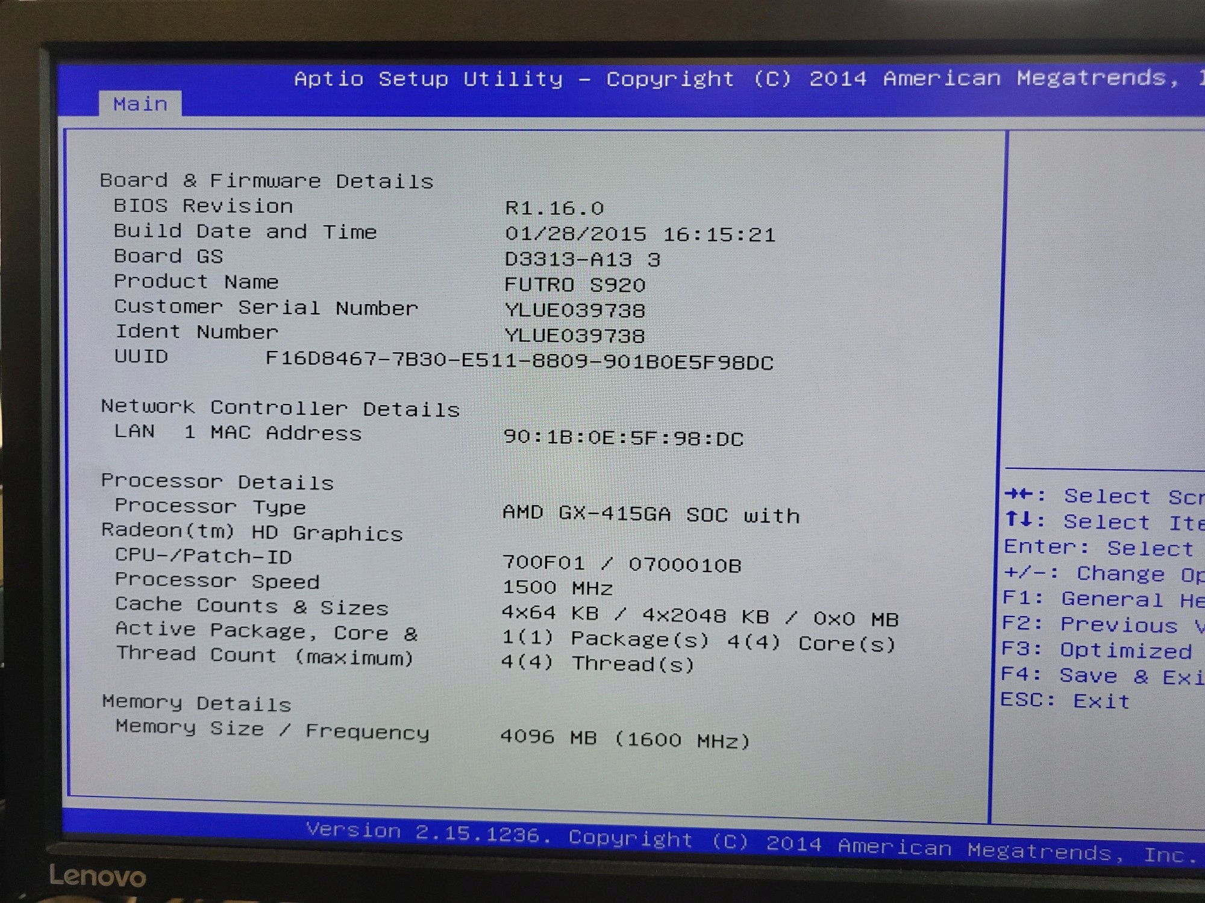Click the Customer Serial Number label
Screen dimensions: 1205x903
pyautogui.click(x=266, y=308)
